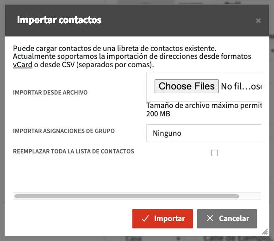This screenshot has height=241, width=274.
Task: Click the red Importar button
Action: coord(162,218)
